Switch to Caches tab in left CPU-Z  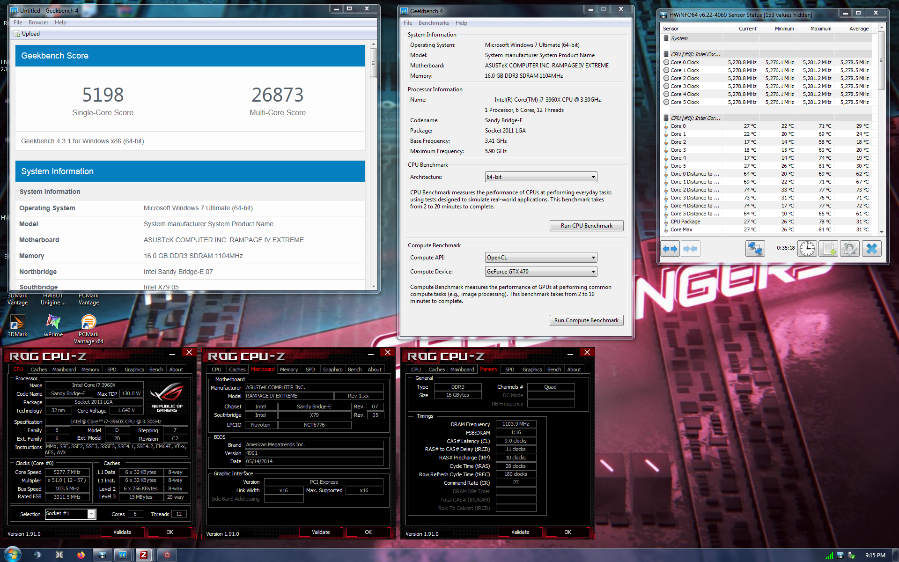pos(39,370)
